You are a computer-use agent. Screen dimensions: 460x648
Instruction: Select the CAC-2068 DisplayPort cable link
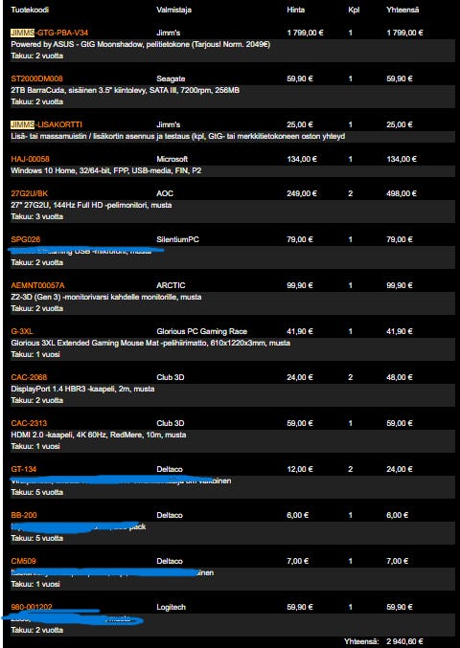pos(29,377)
